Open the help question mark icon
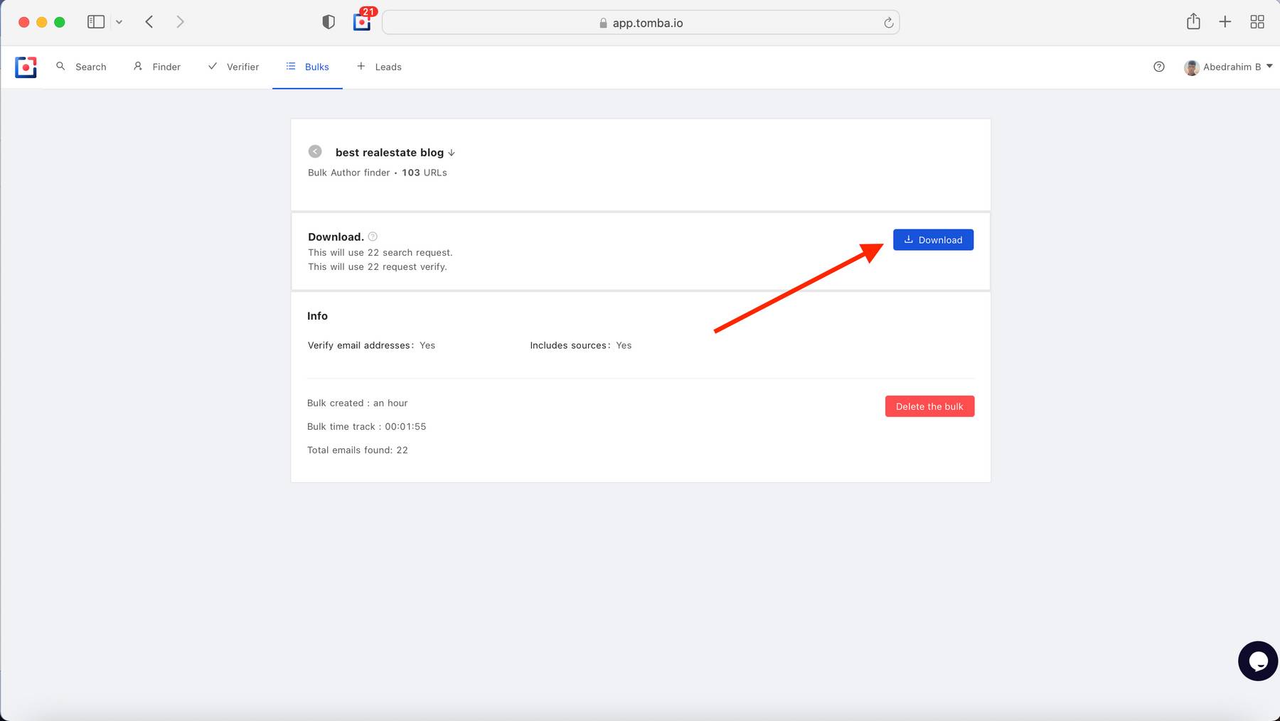The image size is (1280, 721). click(x=1159, y=67)
